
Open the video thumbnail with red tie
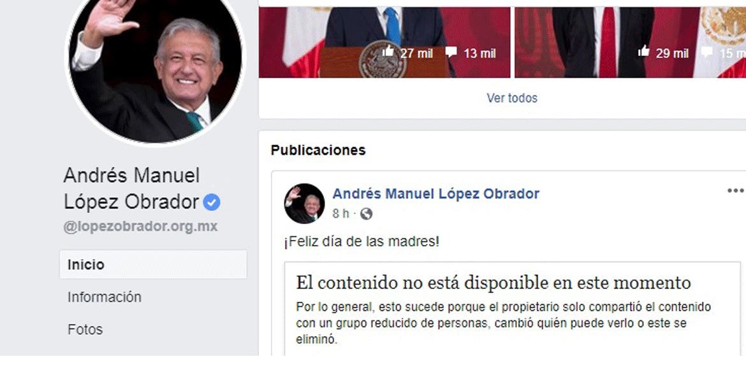631,42
